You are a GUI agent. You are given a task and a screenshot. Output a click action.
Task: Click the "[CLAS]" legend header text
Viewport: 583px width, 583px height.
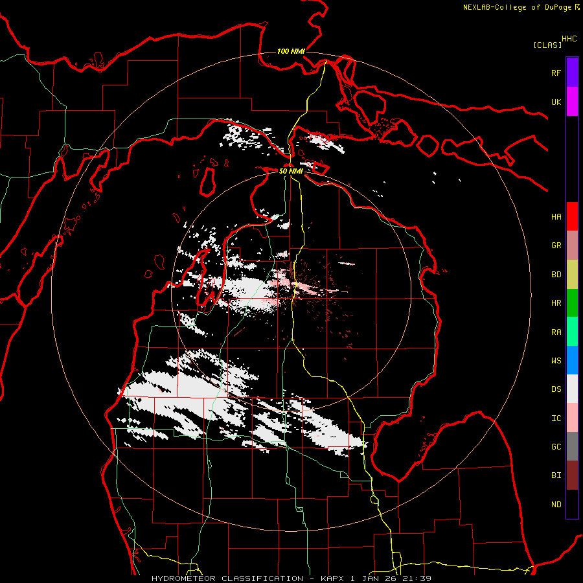pos(547,45)
